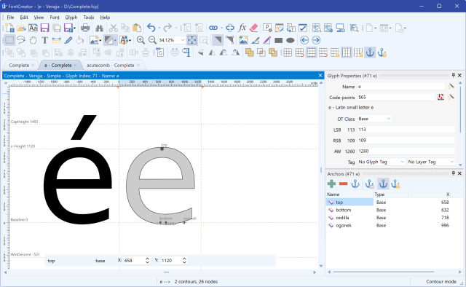Close the Anchors panel
Image resolution: width=466 pixels, height=287 pixels.
click(459, 173)
